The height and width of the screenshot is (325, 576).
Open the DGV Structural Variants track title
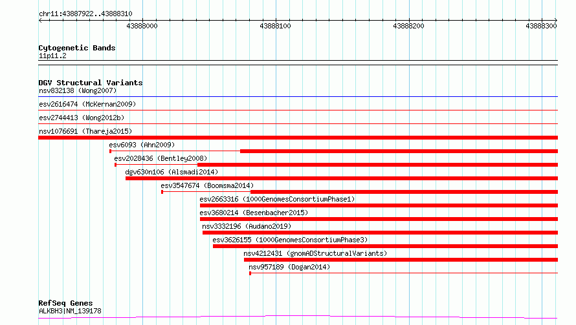(x=91, y=83)
